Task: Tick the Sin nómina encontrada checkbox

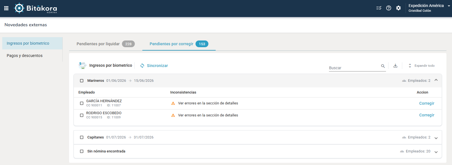Action: point(82,151)
